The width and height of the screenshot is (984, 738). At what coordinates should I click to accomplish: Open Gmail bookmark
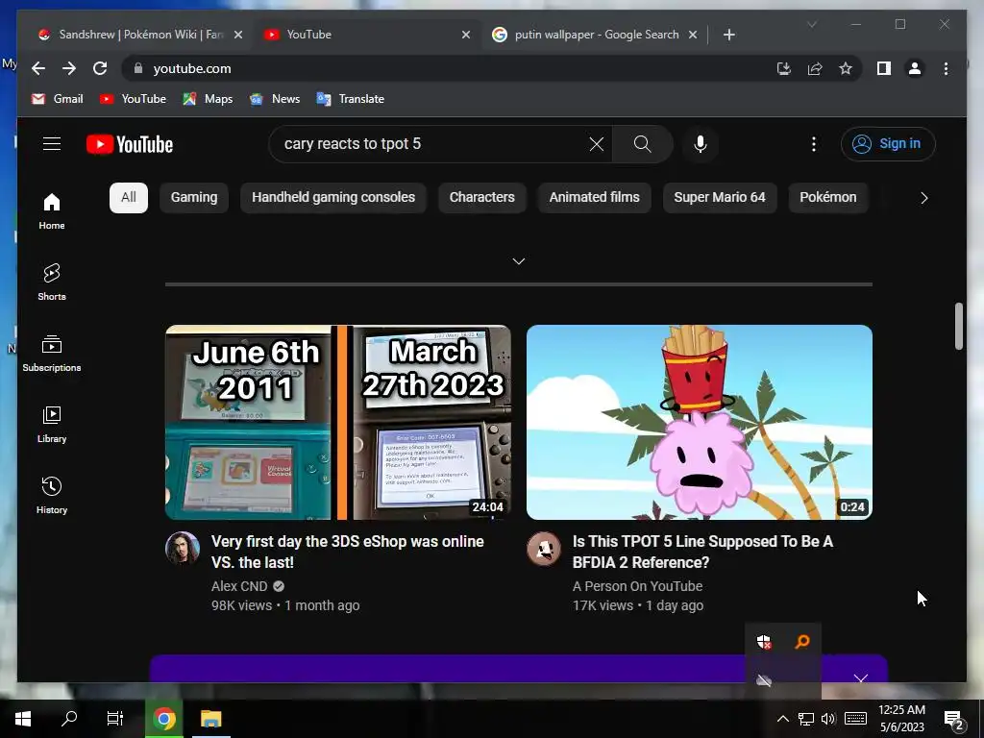point(58,99)
